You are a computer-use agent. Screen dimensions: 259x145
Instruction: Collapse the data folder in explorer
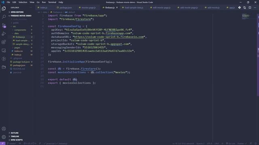pyautogui.click(x=16, y=33)
